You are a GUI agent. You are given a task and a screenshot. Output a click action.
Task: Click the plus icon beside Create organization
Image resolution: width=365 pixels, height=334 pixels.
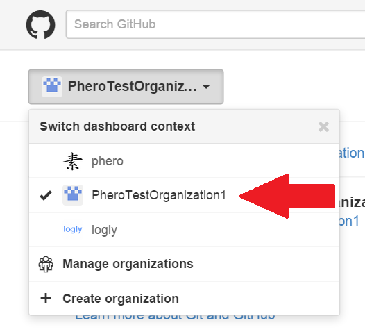point(46,299)
